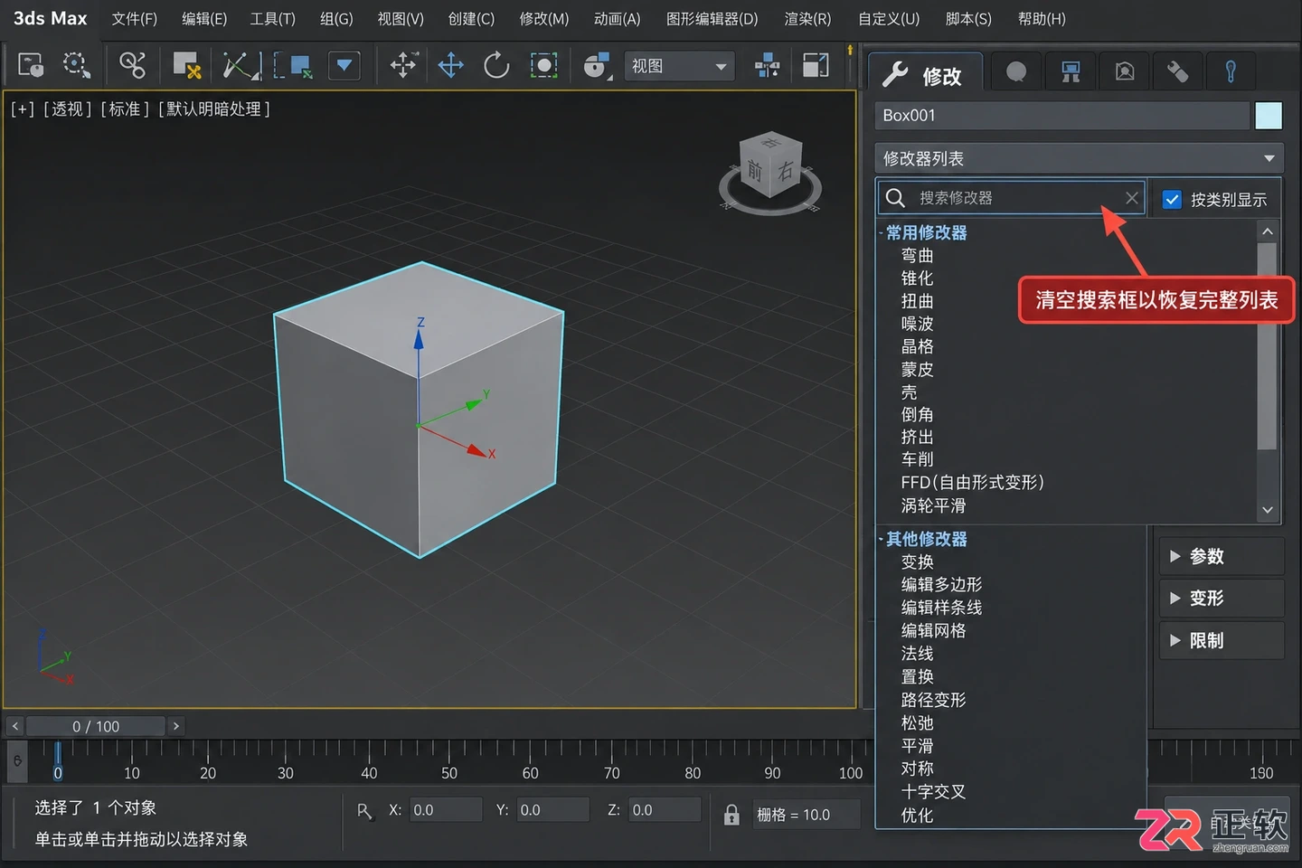Click the scene select-object icon at toolbar start
The height and width of the screenshot is (868, 1302).
[x=31, y=65]
